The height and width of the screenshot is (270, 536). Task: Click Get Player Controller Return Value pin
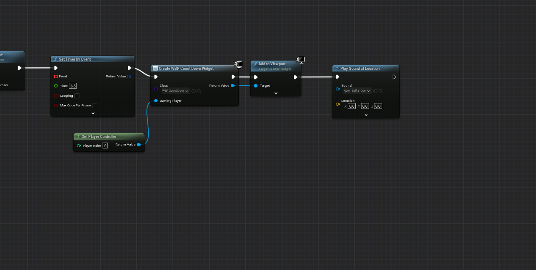click(x=139, y=145)
